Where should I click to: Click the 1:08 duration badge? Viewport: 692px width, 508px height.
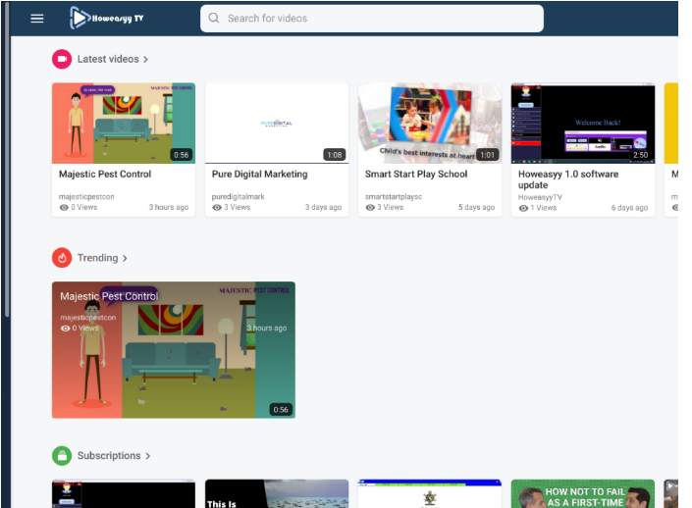335,155
